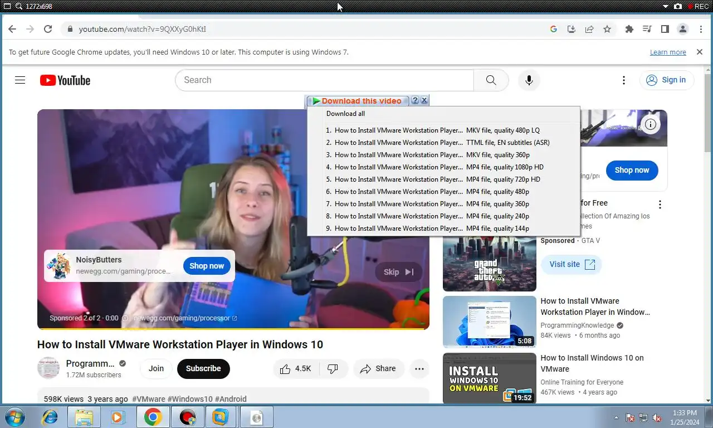This screenshot has height=428, width=713.
Task: Click Share this page icon in address bar
Action: 589,29
